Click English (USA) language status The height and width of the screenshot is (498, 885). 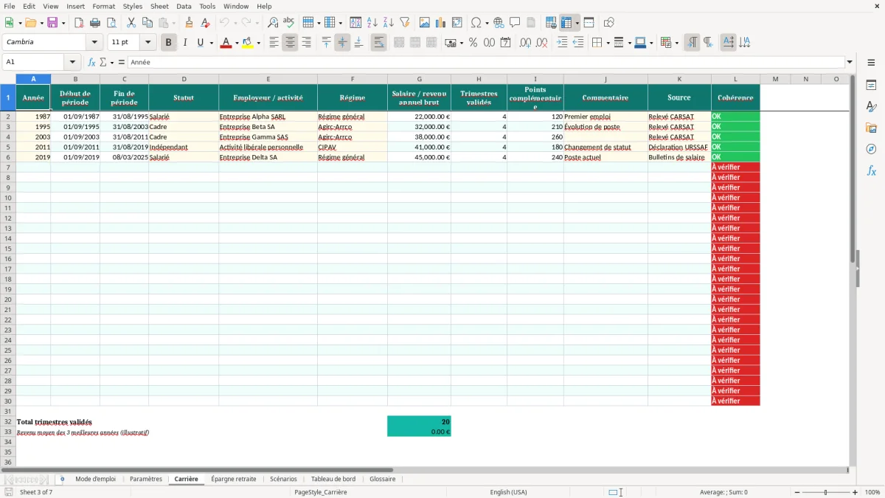(x=508, y=492)
